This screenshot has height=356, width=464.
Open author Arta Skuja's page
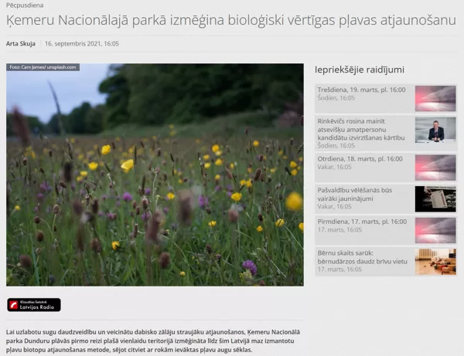pyautogui.click(x=21, y=43)
